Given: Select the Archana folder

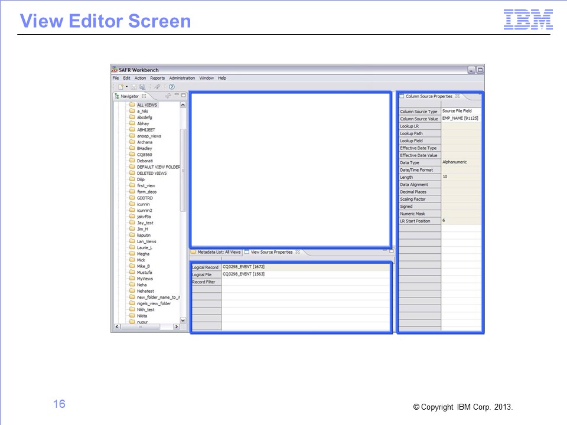Looking at the screenshot, I should (x=145, y=142).
